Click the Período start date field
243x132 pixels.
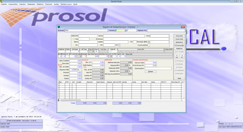[x=120, y=30]
